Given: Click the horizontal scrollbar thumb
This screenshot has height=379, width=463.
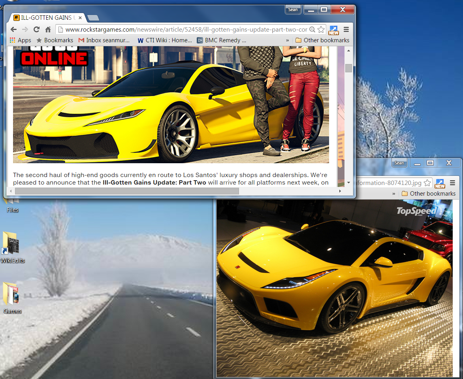Looking at the screenshot, I should (127, 191).
